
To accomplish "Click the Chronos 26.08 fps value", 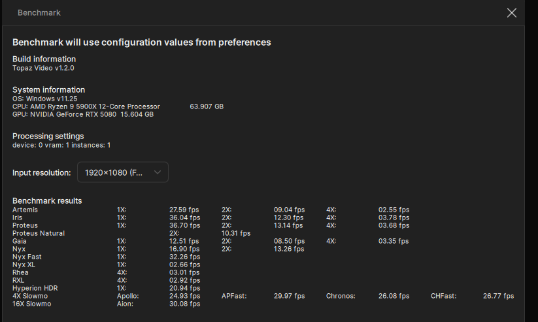I will (394, 296).
